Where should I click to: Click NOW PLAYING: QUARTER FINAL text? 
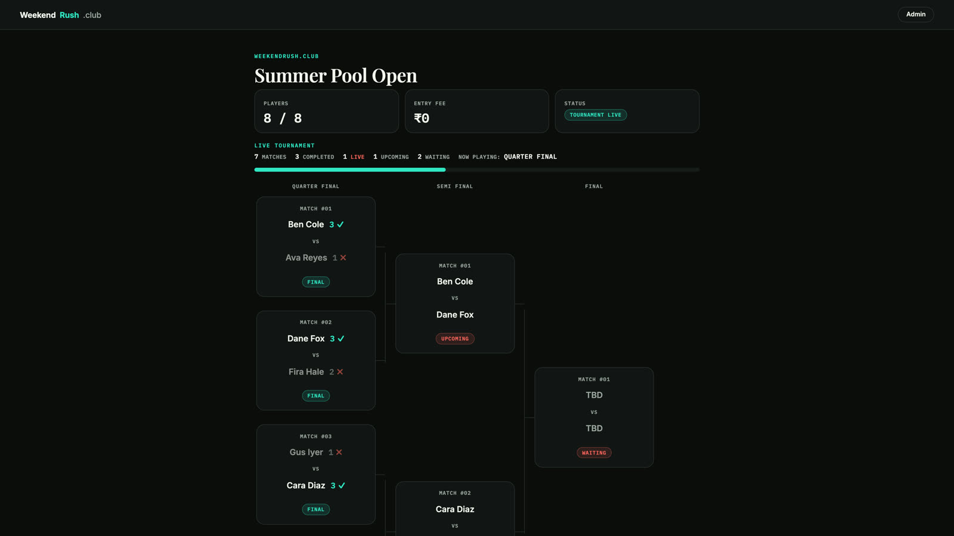tap(507, 157)
